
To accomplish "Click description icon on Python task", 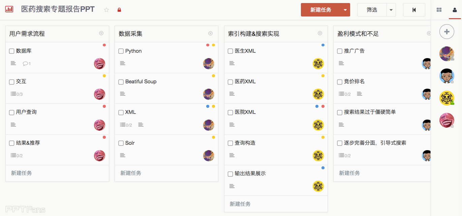I will (x=123, y=63).
